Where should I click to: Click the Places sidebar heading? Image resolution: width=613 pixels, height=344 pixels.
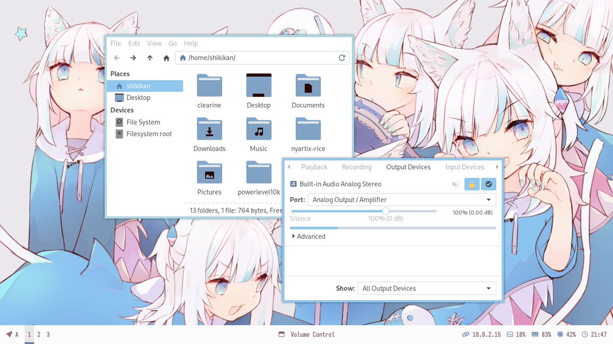pyautogui.click(x=120, y=74)
